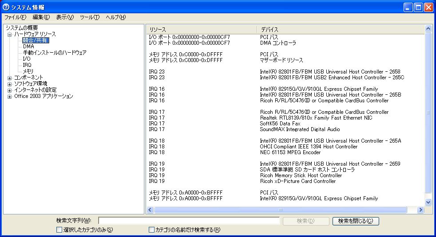436x237 pixels.
Task: Expand the インターネットの設定 tree node
Action: (10, 90)
